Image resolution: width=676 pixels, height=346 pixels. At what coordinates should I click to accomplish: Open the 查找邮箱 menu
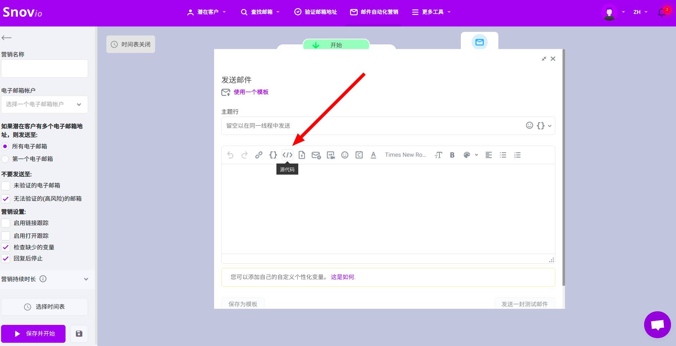[260, 12]
